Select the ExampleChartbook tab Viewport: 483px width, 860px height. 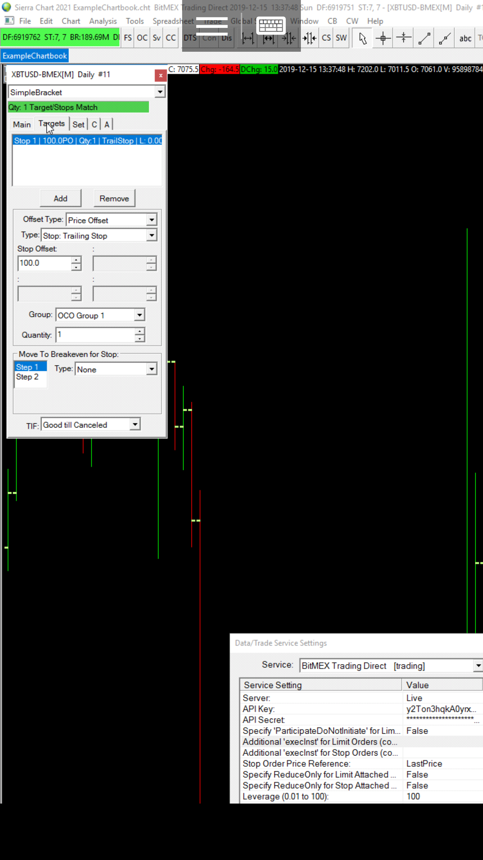(x=35, y=56)
